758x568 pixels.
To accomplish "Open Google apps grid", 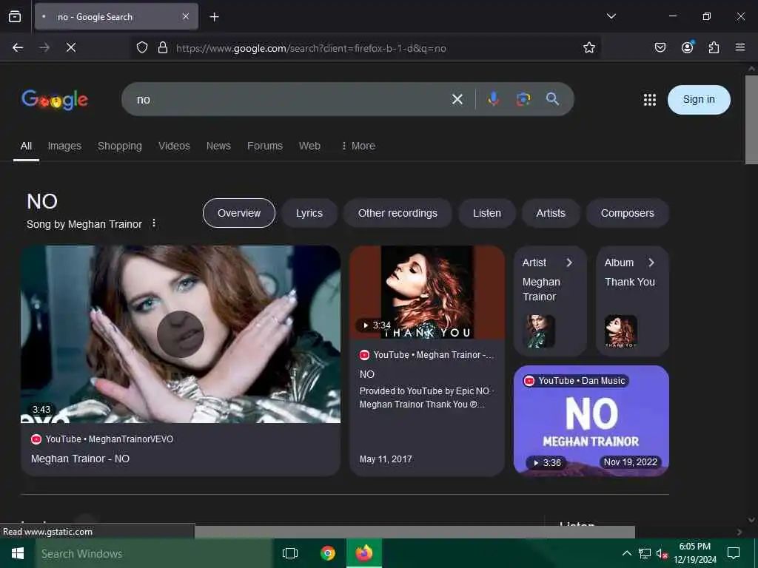I will [x=650, y=100].
